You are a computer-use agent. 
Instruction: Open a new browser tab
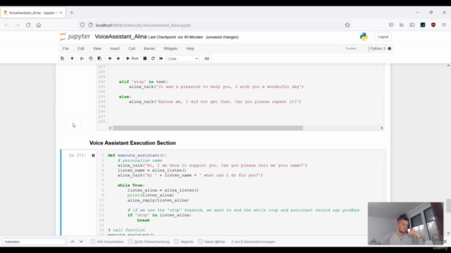pyautogui.click(x=72, y=13)
